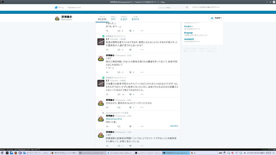Retweet the '医療過誤と証拠保全' tweet
The image size is (276, 155).
pyautogui.click(x=119, y=146)
